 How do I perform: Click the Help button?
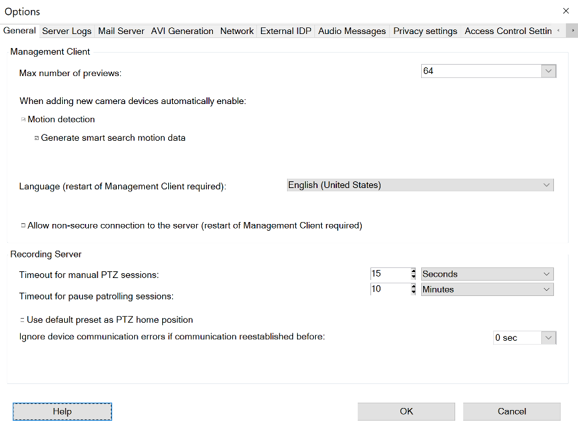click(62, 412)
